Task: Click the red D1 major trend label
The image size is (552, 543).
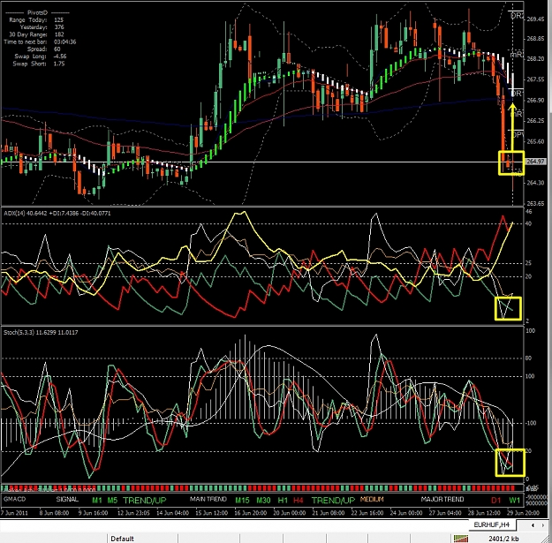Action: [x=496, y=500]
